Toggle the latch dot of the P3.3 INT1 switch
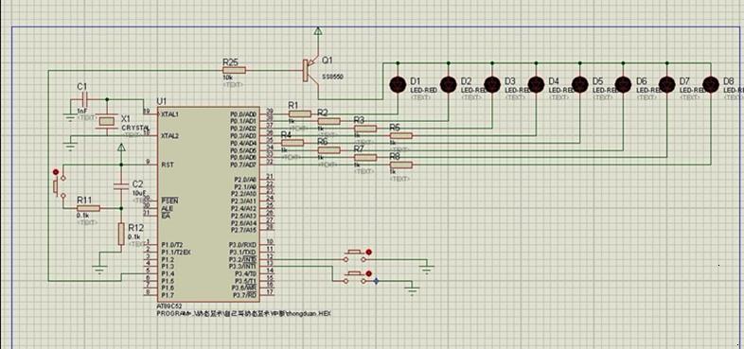The image size is (744, 349). click(x=368, y=273)
